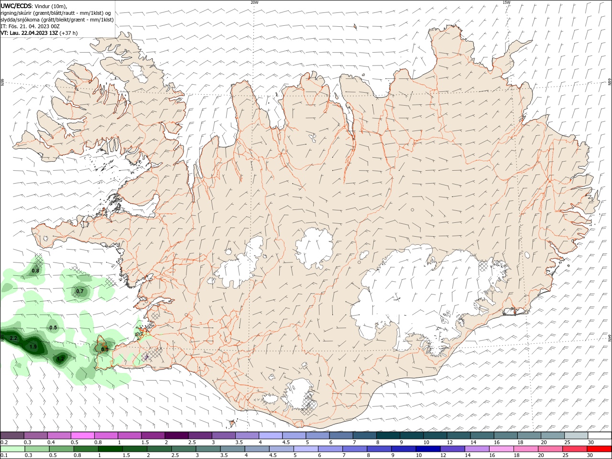Click the 'rigning/skúrir' legend description line
The width and height of the screenshot is (612, 459).
56,13
